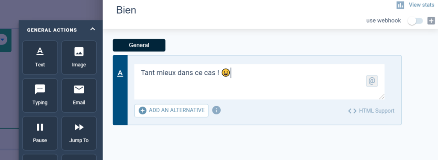Toggle the use webhook switch
The height and width of the screenshot is (160, 438).
click(x=415, y=21)
